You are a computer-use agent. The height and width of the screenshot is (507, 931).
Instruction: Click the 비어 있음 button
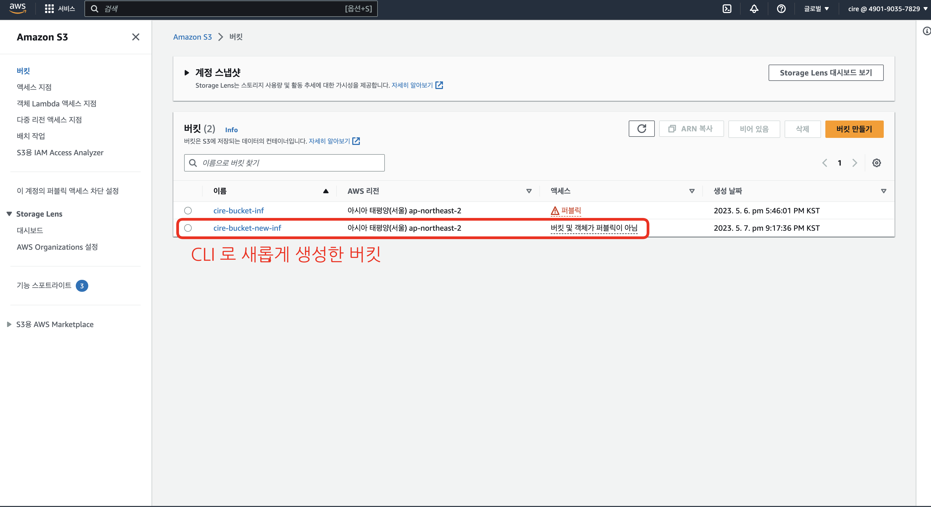coord(754,129)
